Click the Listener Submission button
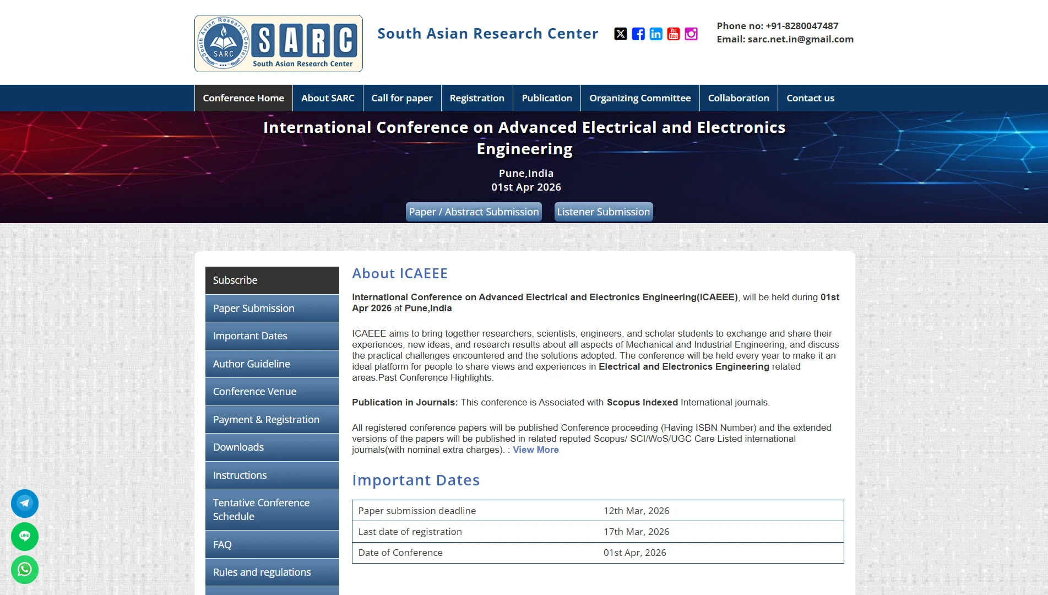 point(603,212)
